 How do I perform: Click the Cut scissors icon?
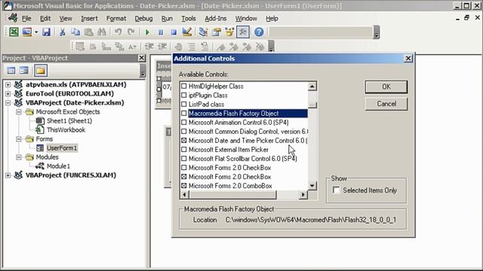(x=63, y=32)
